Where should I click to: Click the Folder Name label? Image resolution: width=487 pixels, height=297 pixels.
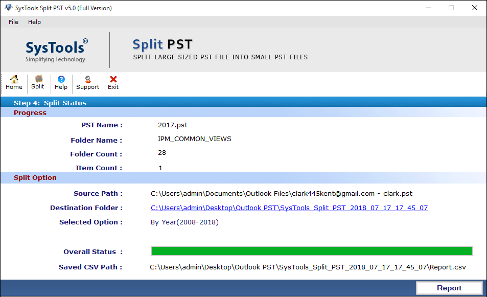tap(96, 140)
